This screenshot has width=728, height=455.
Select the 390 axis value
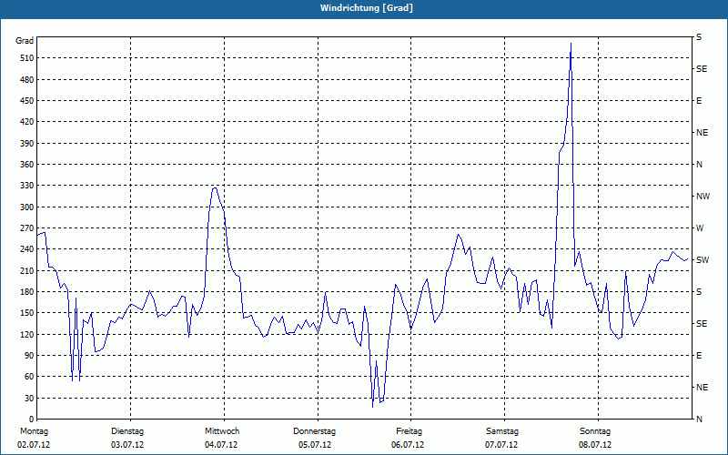point(28,143)
